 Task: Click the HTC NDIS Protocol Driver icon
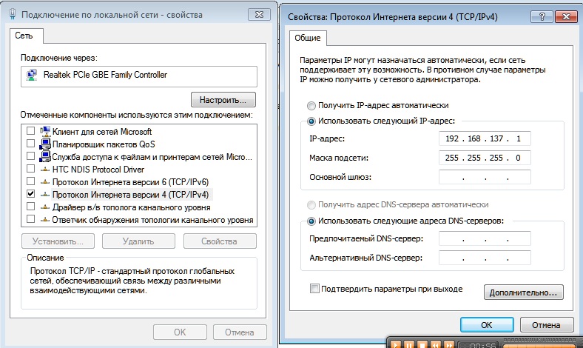click(x=45, y=170)
